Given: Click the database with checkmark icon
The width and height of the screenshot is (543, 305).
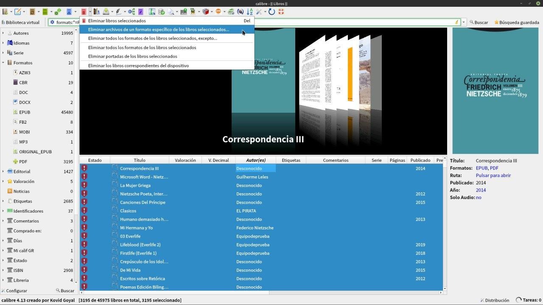Looking at the screenshot, I should pyautogui.click(x=161, y=12).
